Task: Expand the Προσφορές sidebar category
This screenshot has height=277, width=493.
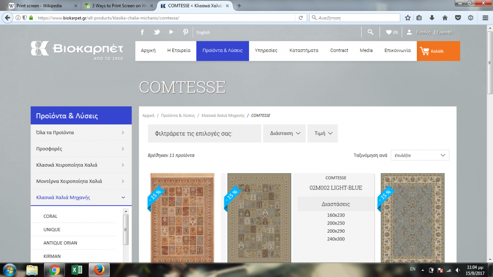Action: 81,149
